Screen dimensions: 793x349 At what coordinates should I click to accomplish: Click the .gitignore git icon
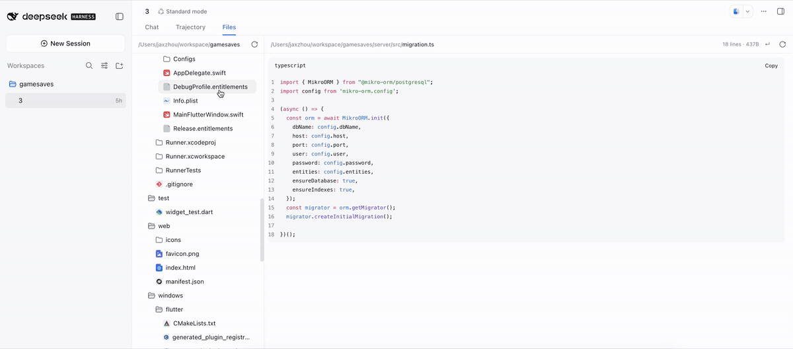(159, 184)
